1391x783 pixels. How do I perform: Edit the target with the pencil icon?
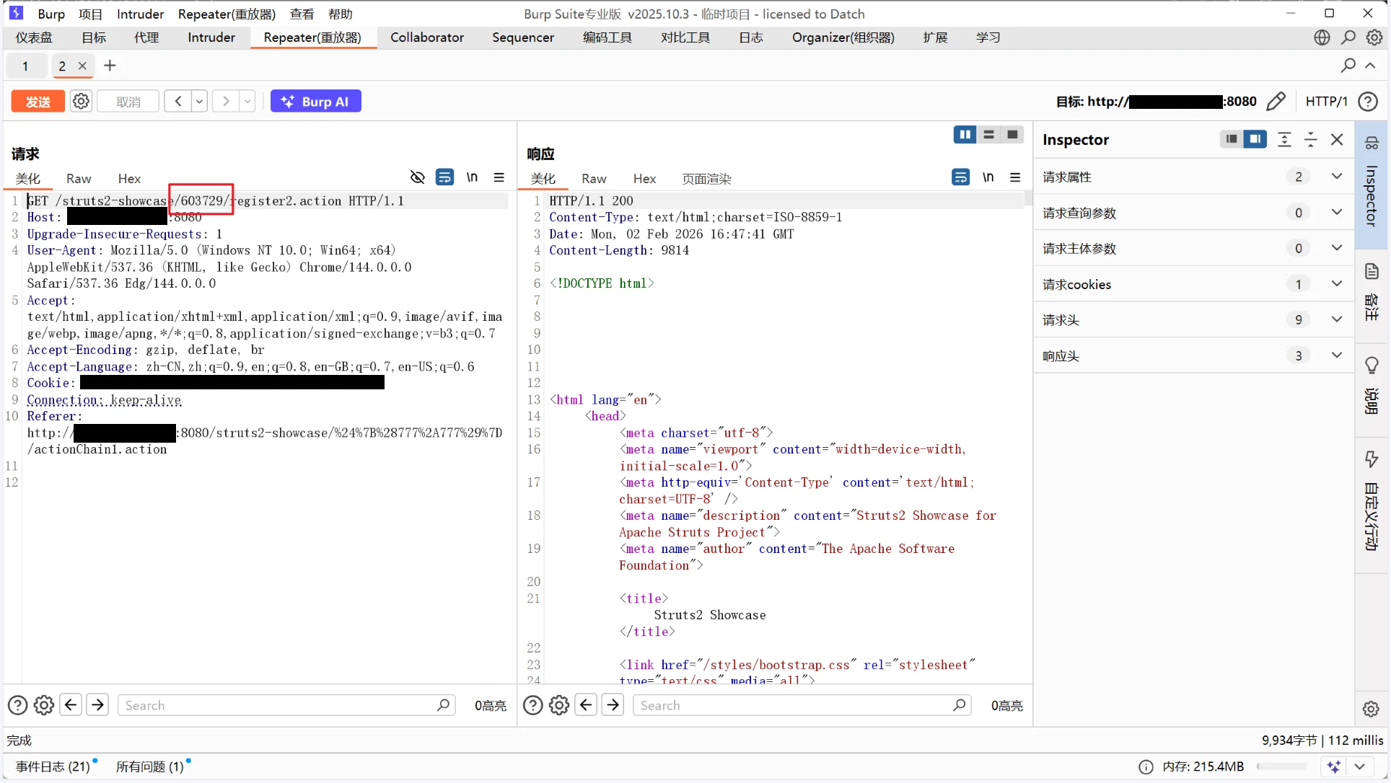1276,102
